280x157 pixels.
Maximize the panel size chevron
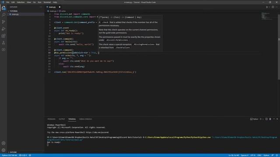point(274,119)
